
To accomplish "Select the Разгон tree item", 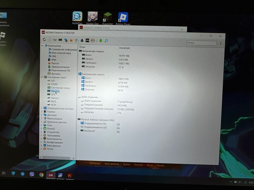I will click(53, 63).
